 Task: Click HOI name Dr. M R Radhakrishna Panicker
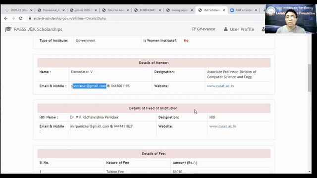[94, 117]
